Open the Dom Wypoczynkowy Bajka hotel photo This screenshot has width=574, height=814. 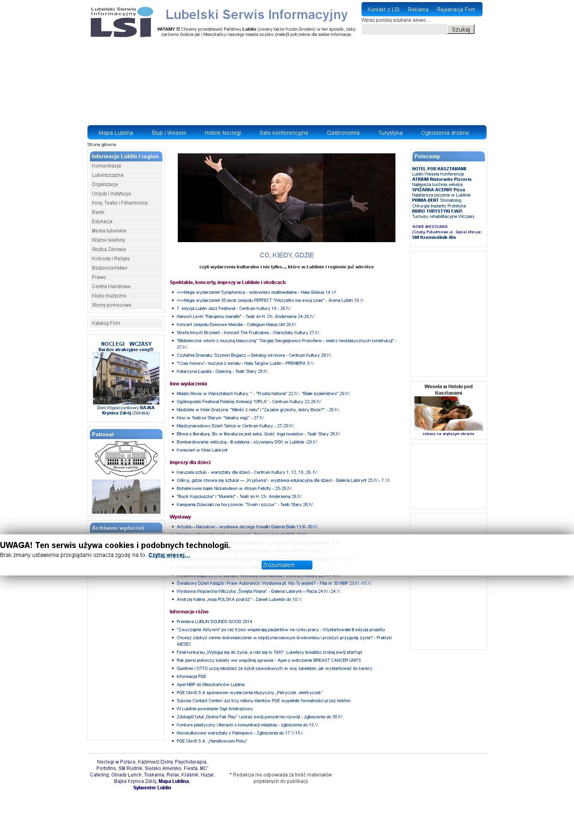tap(126, 378)
